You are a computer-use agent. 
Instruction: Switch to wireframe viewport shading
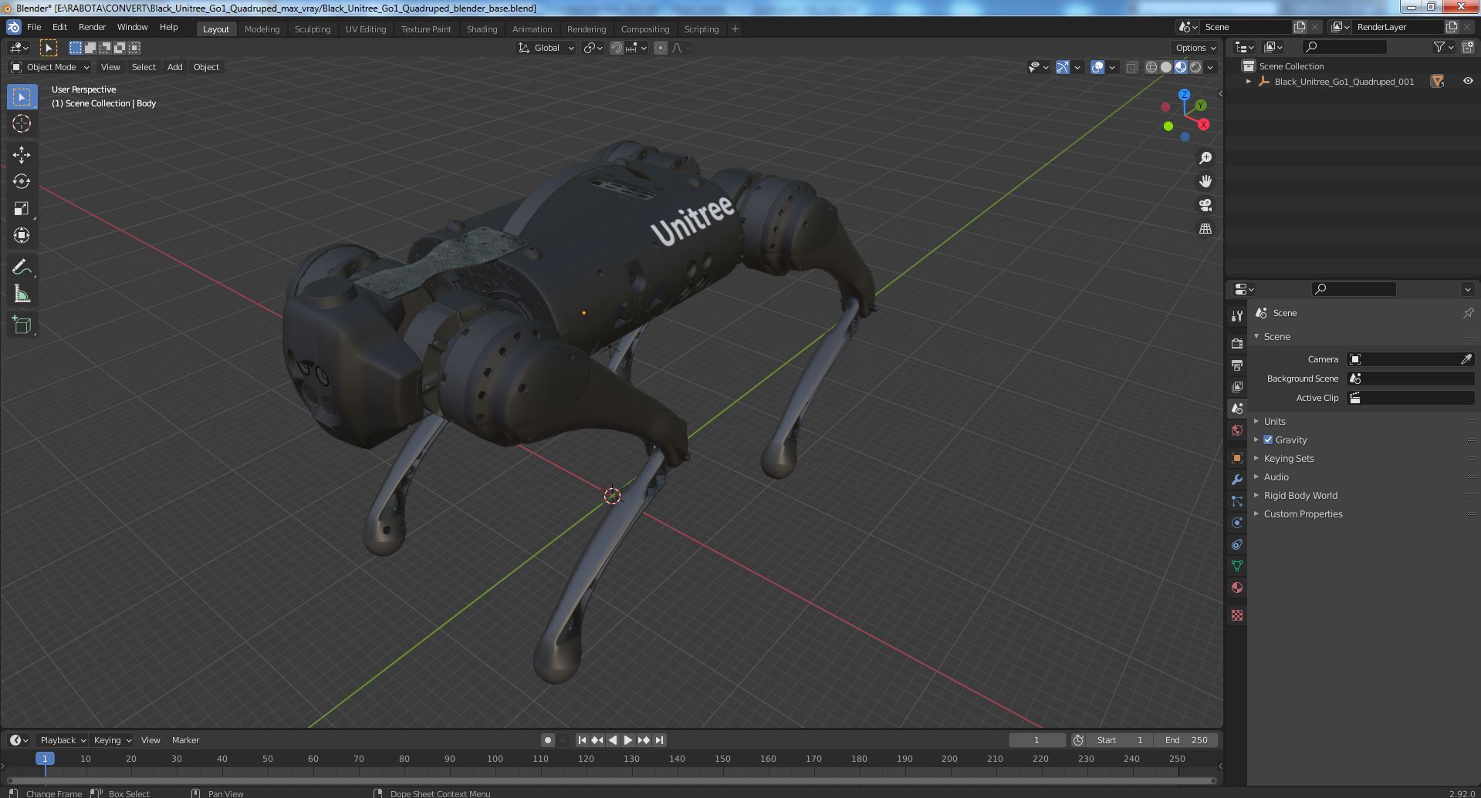point(1151,67)
